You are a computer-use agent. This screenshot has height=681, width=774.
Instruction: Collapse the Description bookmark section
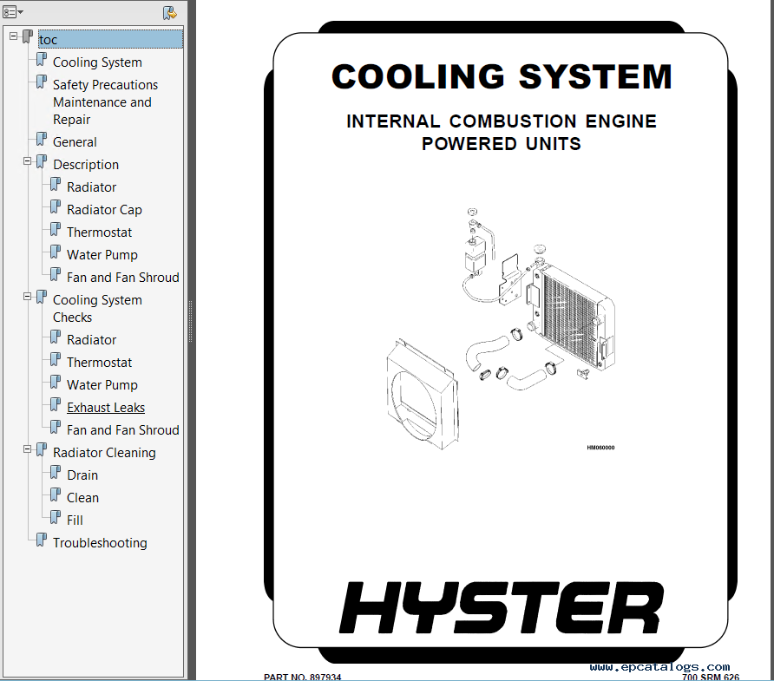click(x=28, y=161)
